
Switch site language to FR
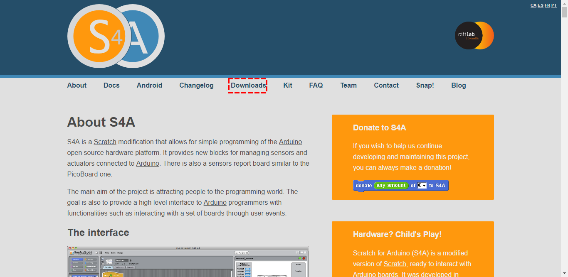[547, 5]
